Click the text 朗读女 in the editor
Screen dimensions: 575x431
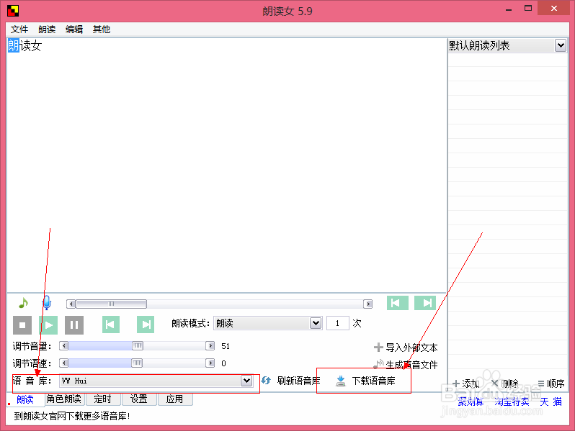pos(25,46)
